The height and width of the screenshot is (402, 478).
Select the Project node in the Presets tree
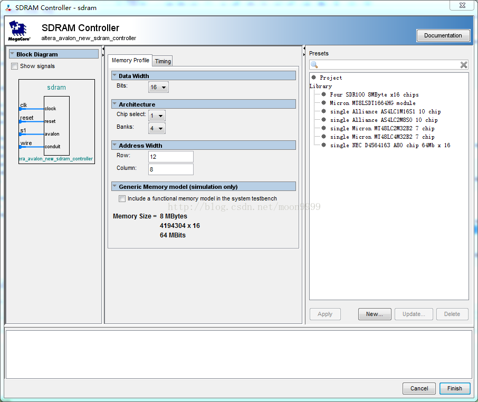pos(330,78)
